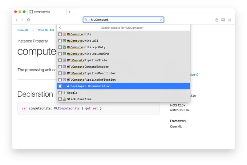Viewport: 247px width, 165px height.
Task: Open a new tab with the plus button
Action: point(69,12)
